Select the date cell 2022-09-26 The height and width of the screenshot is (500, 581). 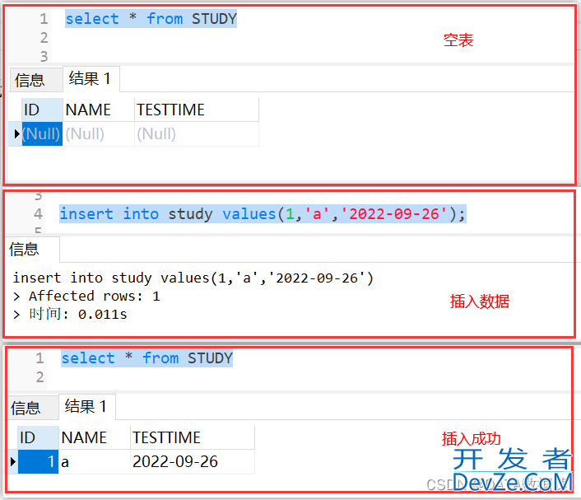[193, 462]
